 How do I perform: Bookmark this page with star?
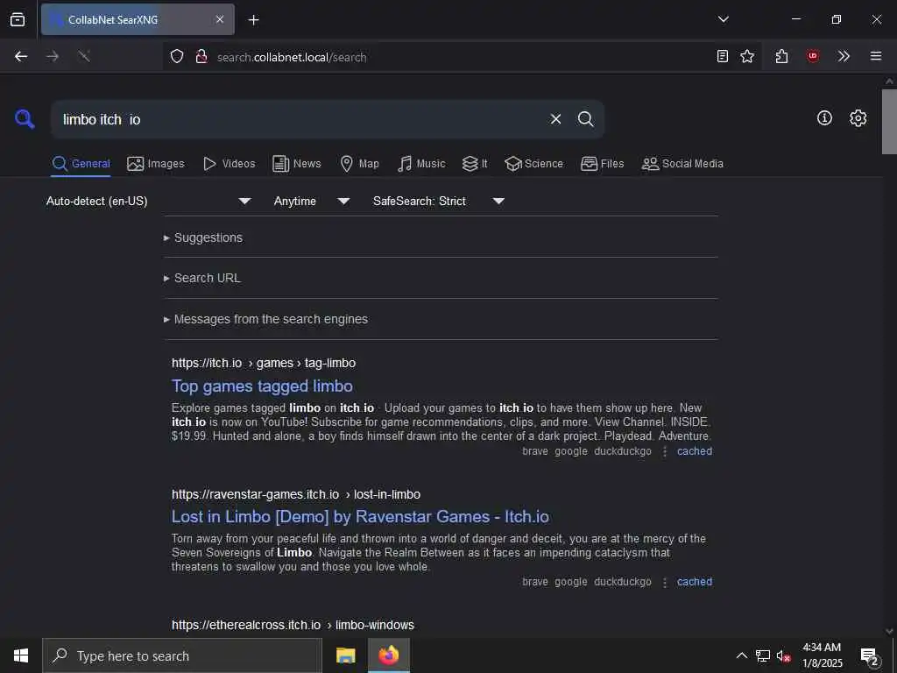(747, 56)
